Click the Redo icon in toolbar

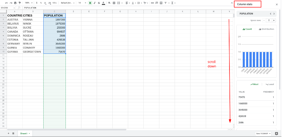[11, 3]
